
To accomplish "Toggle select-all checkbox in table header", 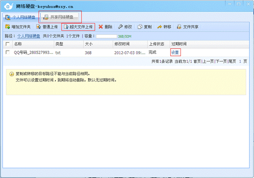I will [x=8, y=44].
